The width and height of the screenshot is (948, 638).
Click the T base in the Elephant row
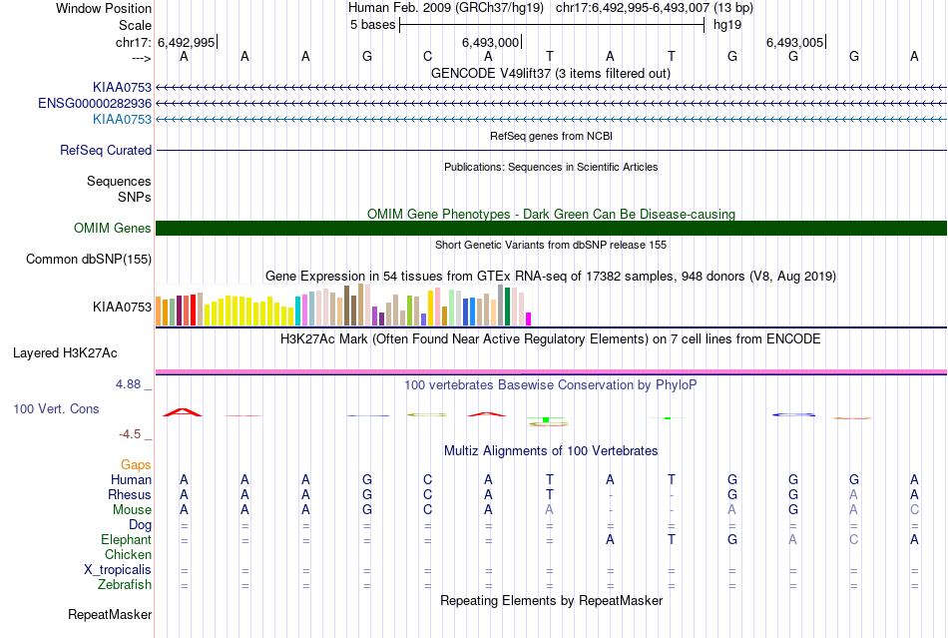(x=672, y=539)
